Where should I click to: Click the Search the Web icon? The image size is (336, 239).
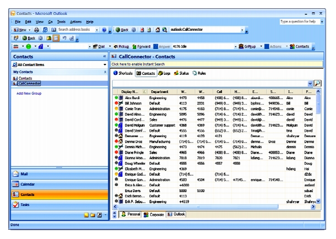[164, 30]
